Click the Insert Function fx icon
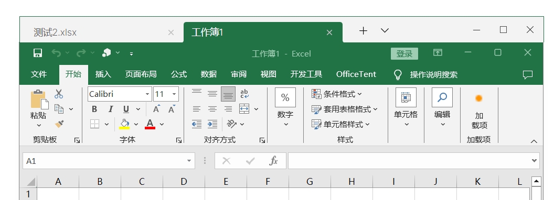 tap(273, 161)
